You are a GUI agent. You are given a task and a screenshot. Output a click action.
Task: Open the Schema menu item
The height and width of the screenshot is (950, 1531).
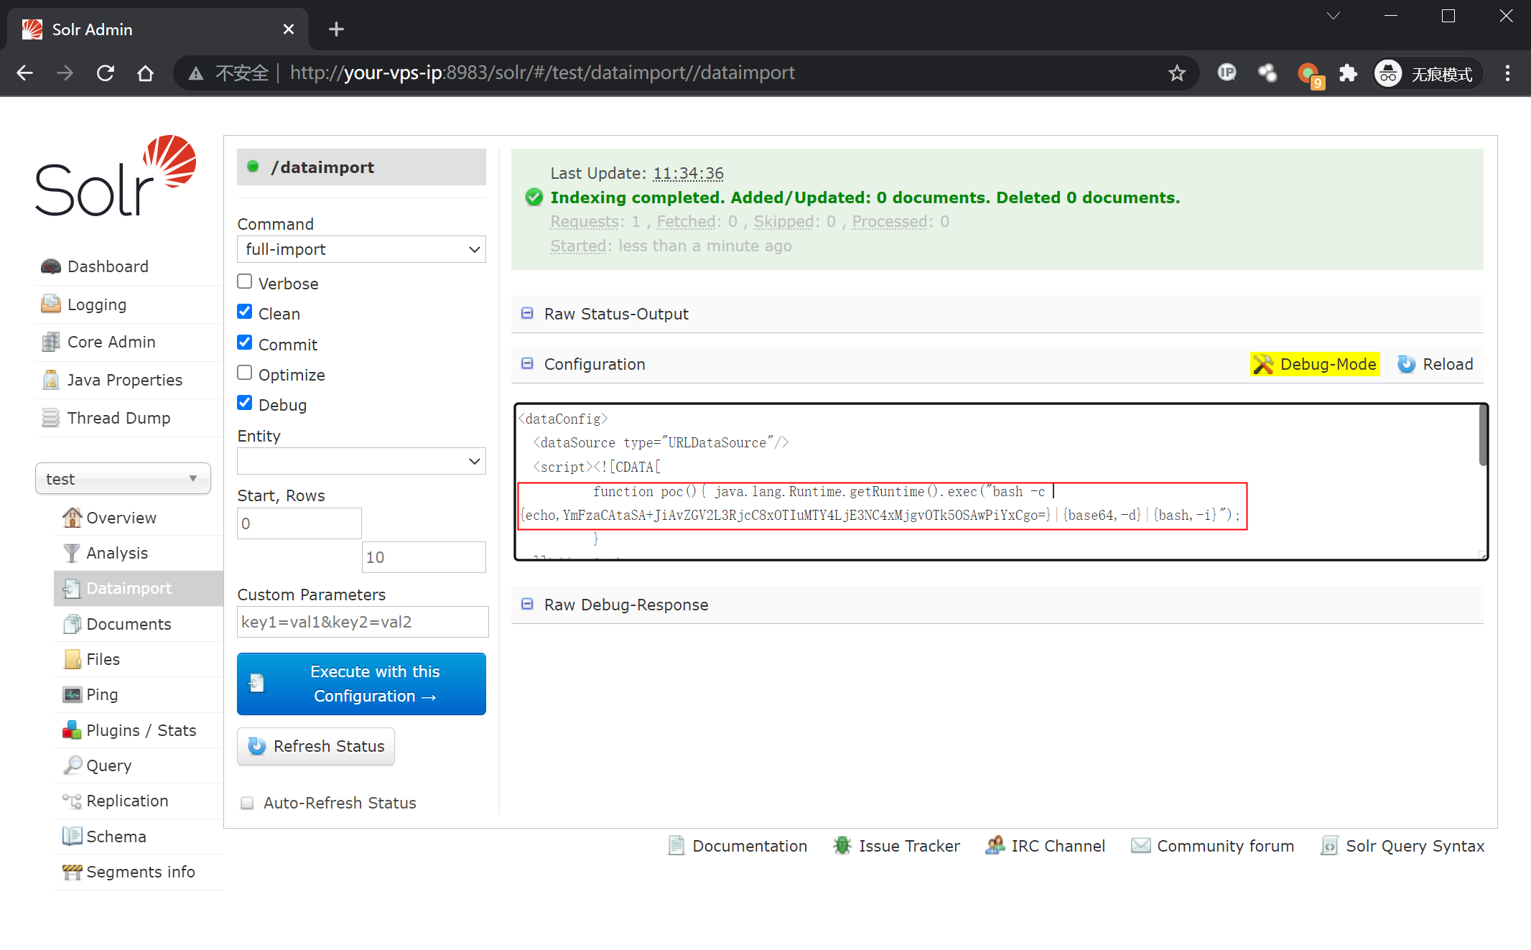pos(116,837)
